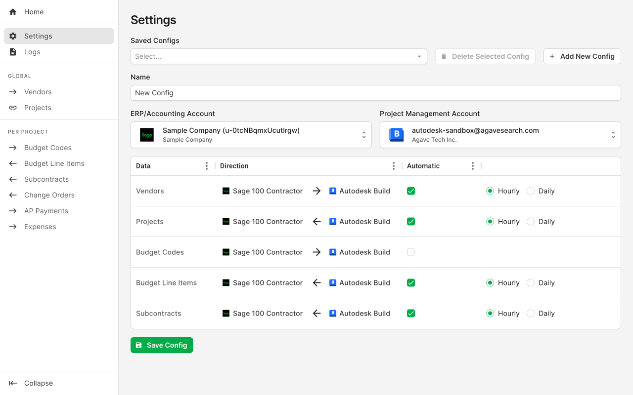Select Hourly for the Subcontracts row
The image size is (633, 395).
coord(490,314)
